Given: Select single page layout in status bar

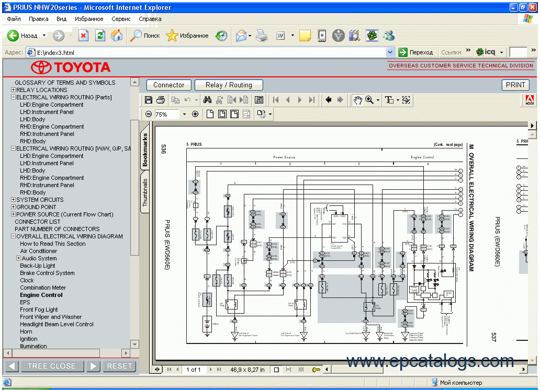Looking at the screenshot, I should pos(276,370).
